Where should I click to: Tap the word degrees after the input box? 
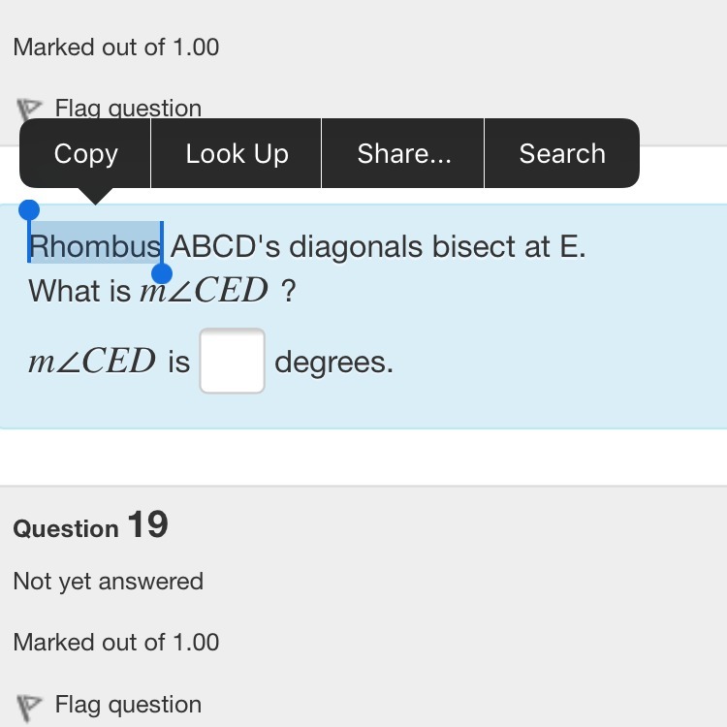(x=333, y=362)
